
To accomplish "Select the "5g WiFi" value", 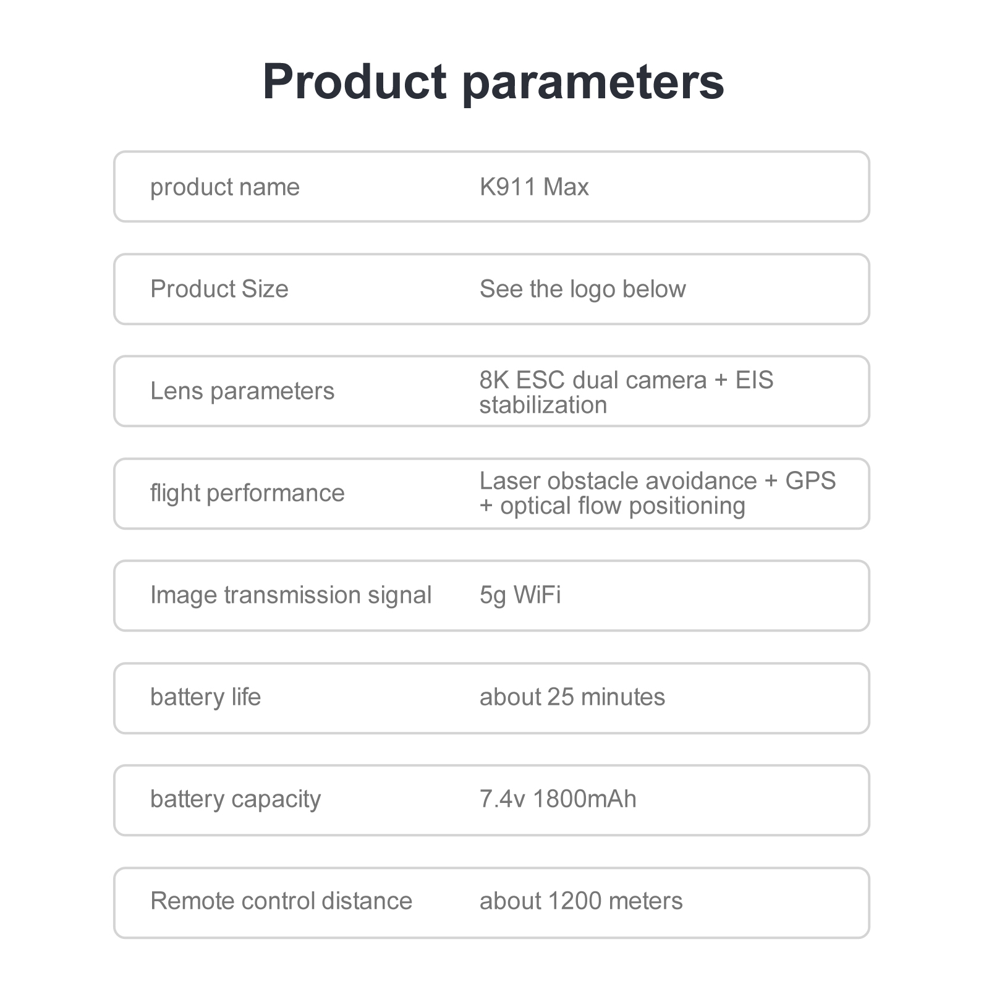I will click(x=520, y=595).
